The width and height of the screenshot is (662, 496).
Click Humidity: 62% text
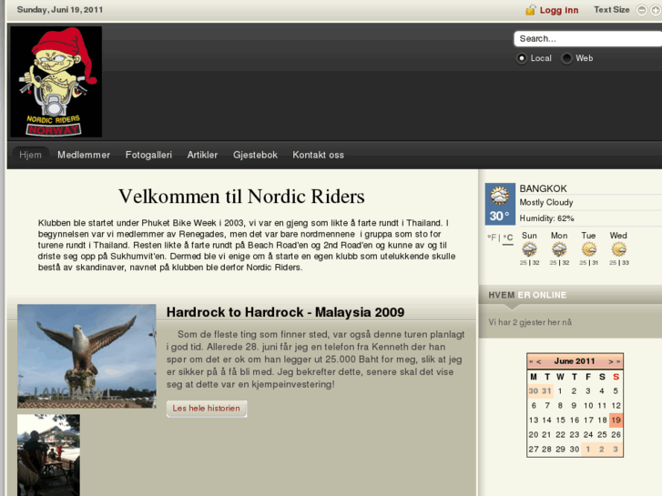tap(546, 218)
